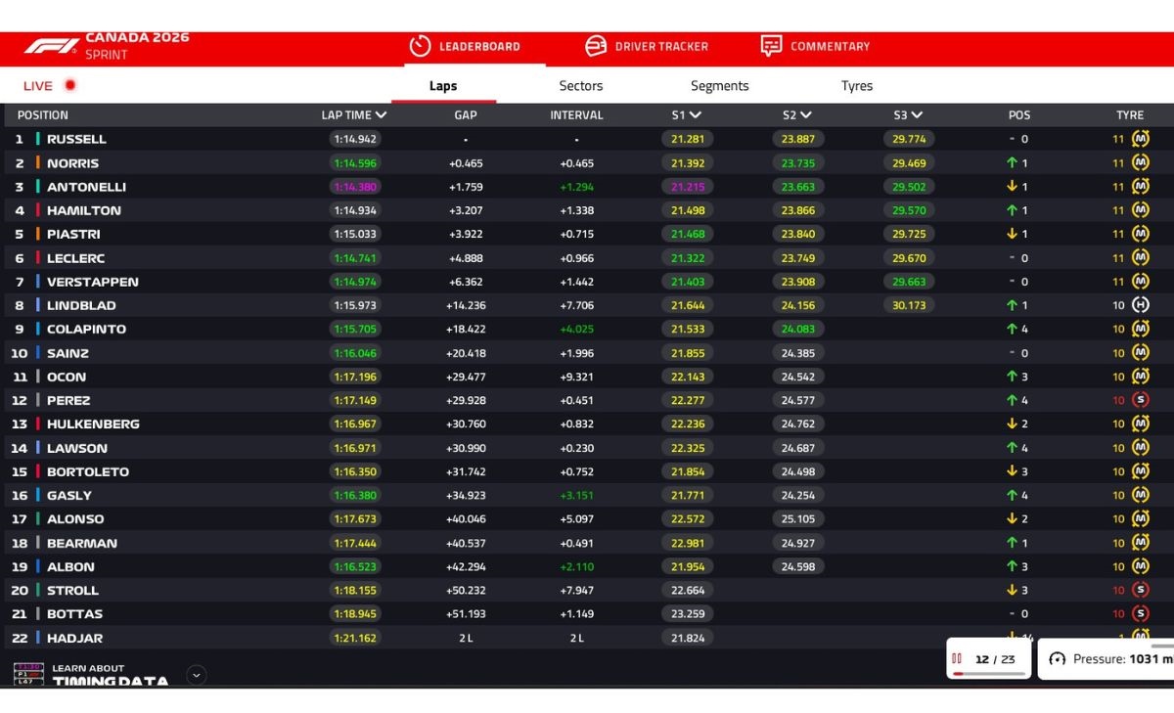Click Lindblad's S3 time 30.173

pyautogui.click(x=910, y=305)
